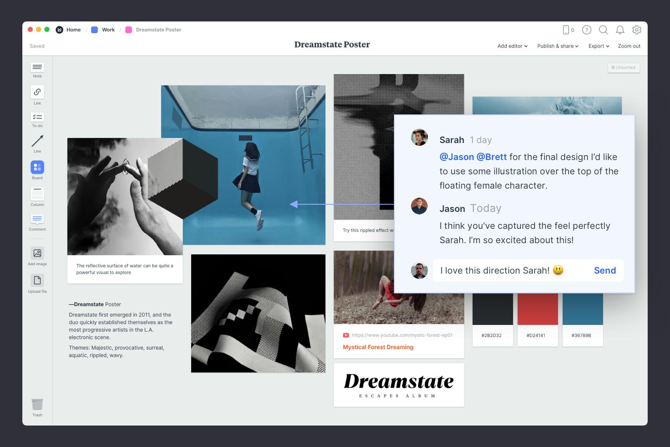Click the youtube.com mystic-forest URL
670x447 pixels.
pyautogui.click(x=402, y=335)
